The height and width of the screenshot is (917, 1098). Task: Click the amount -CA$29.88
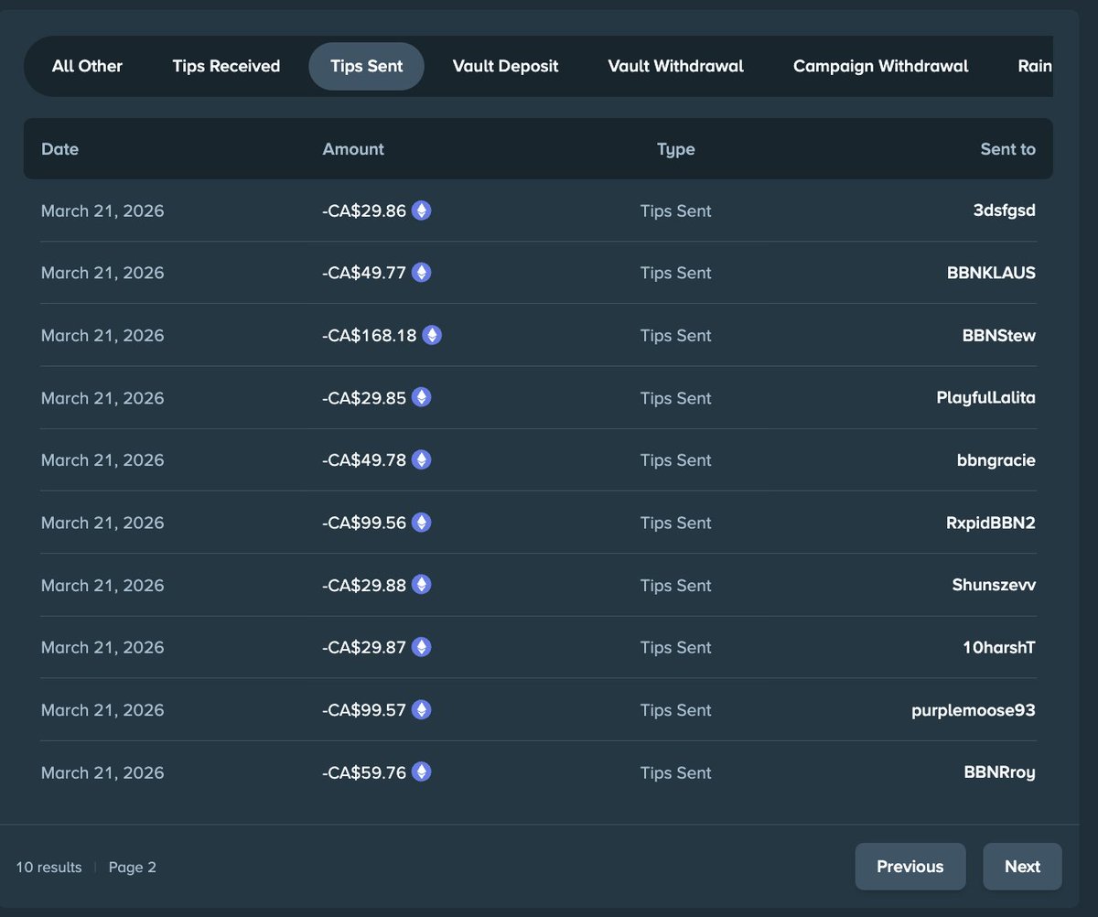[x=364, y=584]
